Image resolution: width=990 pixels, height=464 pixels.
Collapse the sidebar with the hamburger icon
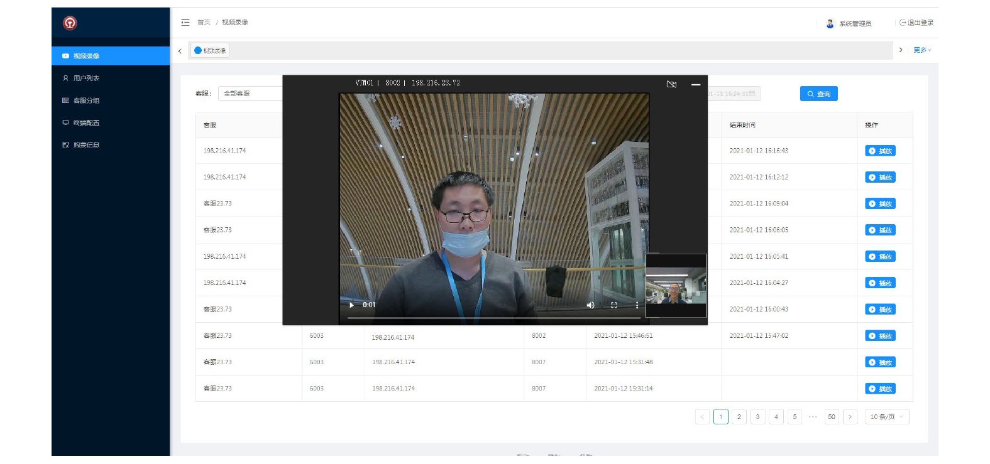(x=185, y=23)
